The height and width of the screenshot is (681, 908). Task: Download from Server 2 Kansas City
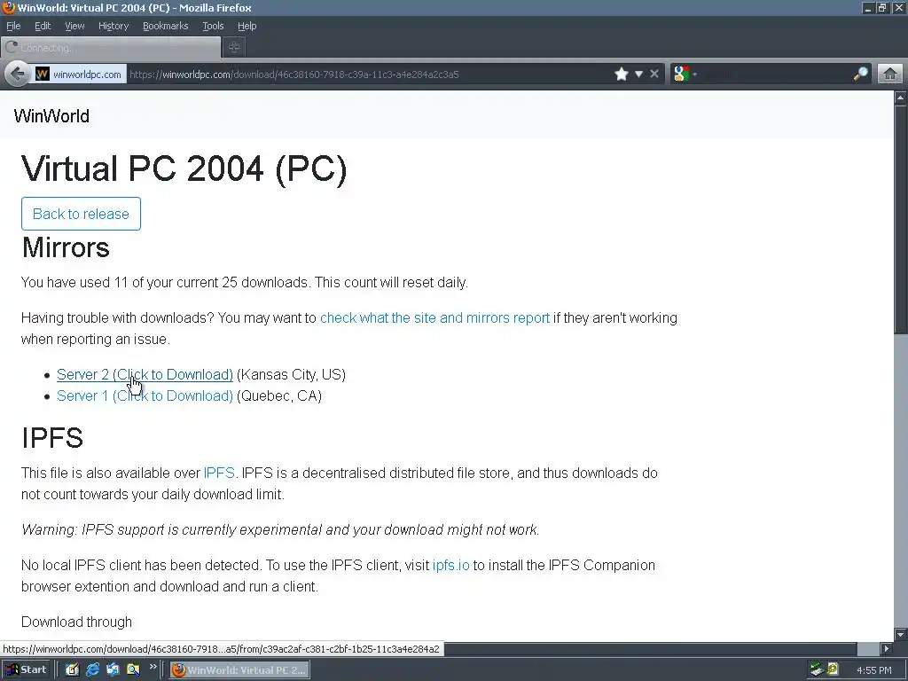[x=145, y=375]
